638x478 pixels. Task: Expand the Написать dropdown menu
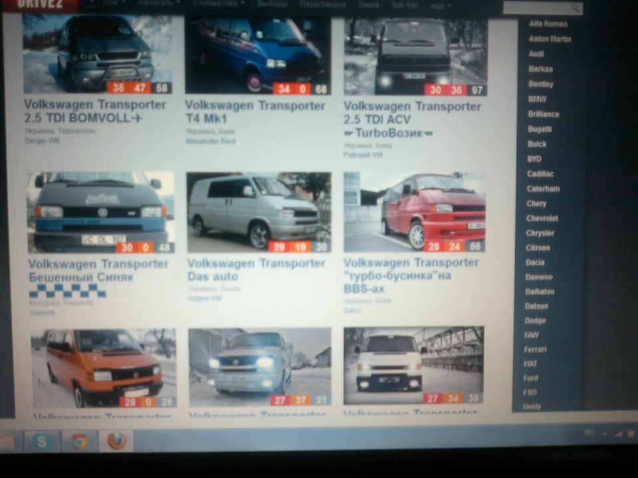click(159, 3)
